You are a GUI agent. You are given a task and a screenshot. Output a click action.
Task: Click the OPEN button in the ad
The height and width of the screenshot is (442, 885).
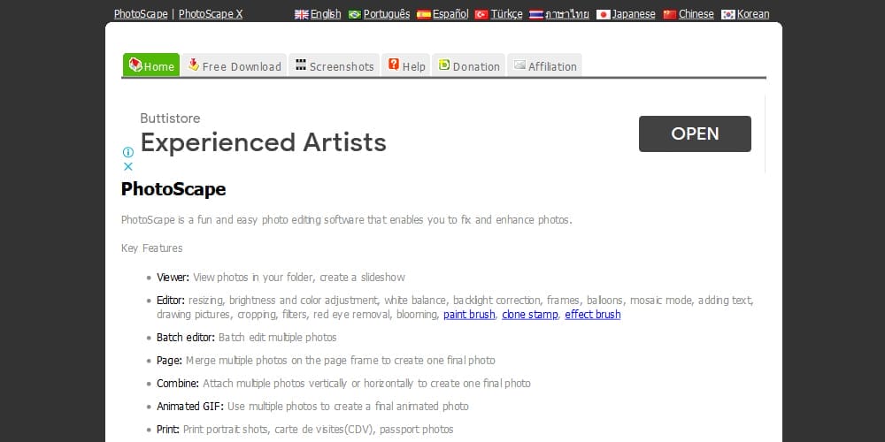695,133
